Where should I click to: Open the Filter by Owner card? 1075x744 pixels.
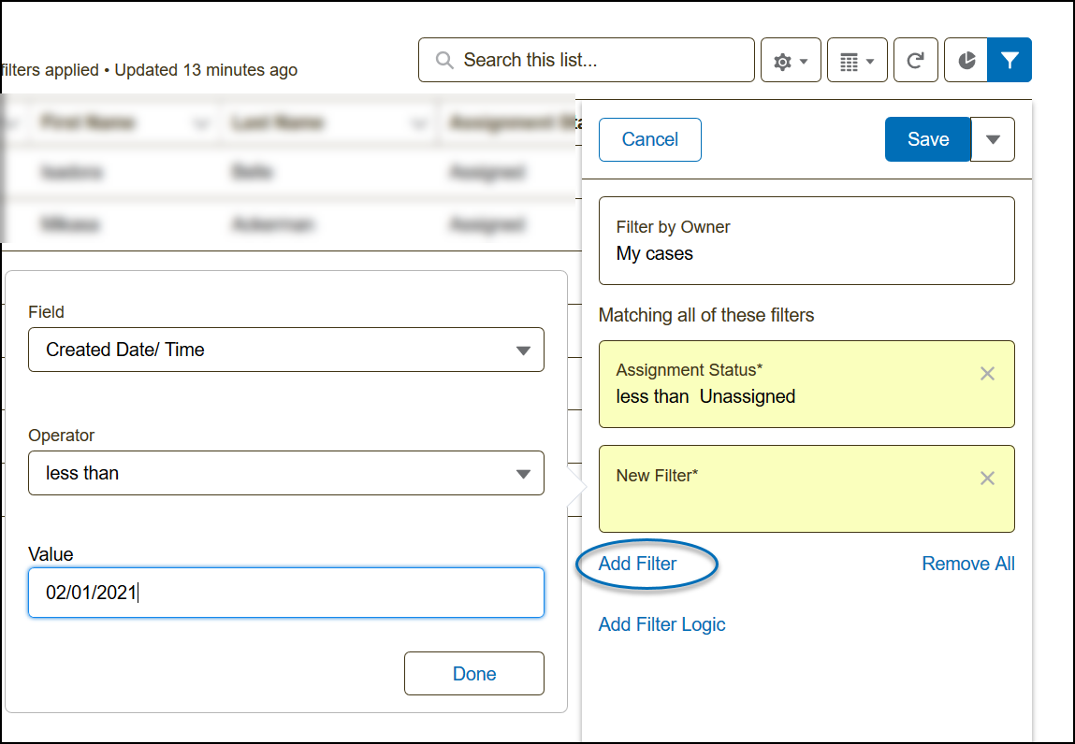click(x=806, y=240)
